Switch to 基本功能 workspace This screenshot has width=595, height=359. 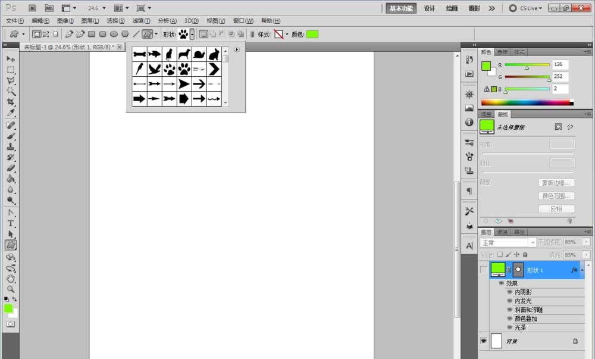click(x=401, y=8)
